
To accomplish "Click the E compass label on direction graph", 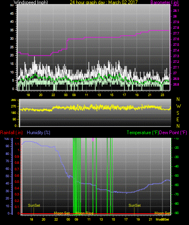I will (x=178, y=119).
